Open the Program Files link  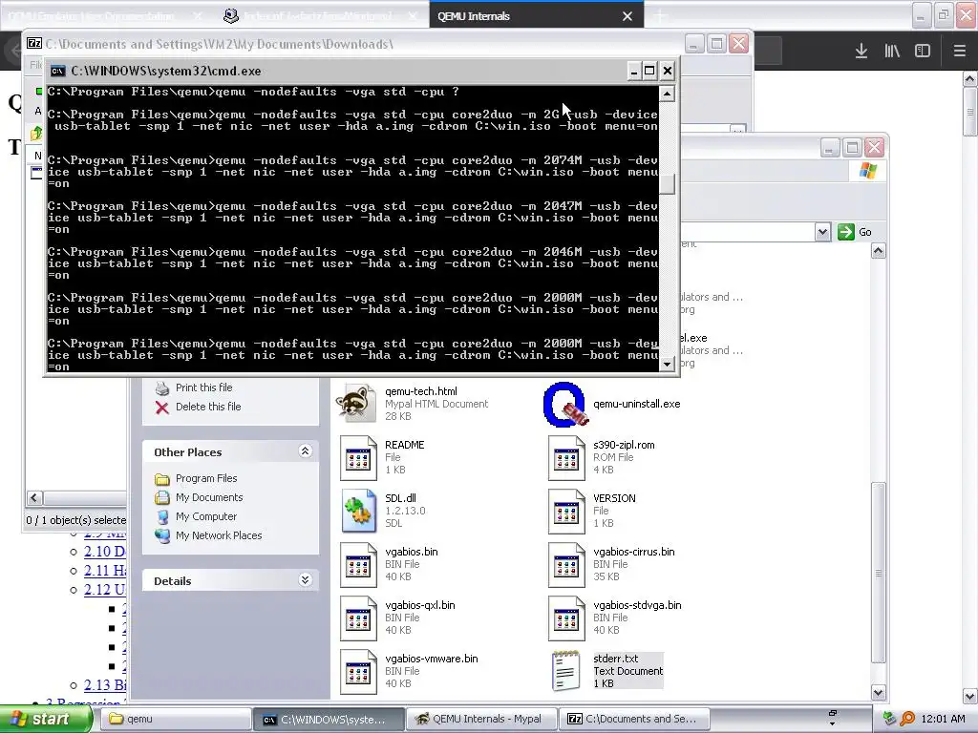click(x=206, y=479)
